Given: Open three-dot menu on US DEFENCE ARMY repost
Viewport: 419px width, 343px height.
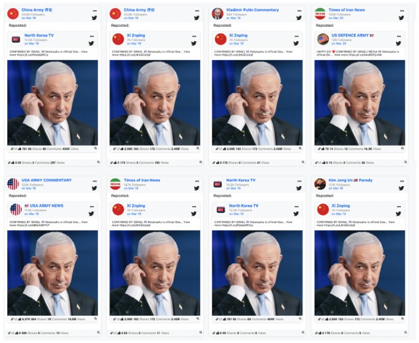Looking at the screenshot, I should (399, 36).
